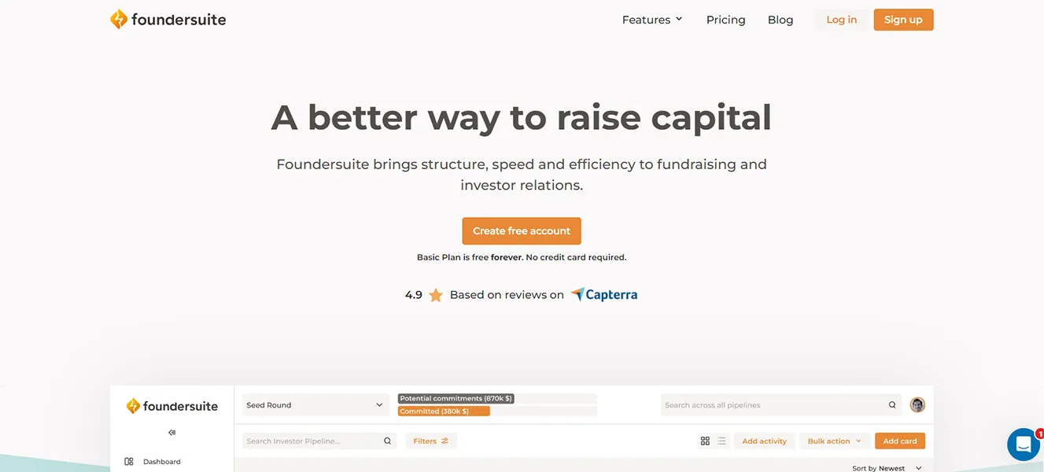Click the Capterra star rating icon
The image size is (1044, 472).
436,294
